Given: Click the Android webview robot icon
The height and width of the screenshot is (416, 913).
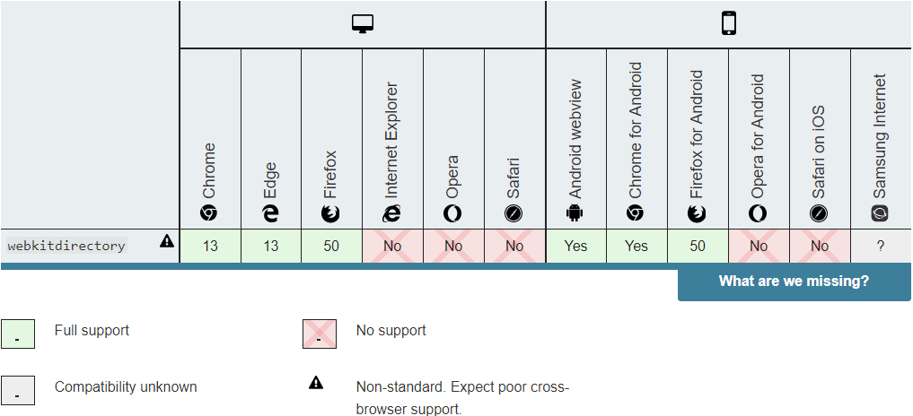Looking at the screenshot, I should click(x=575, y=213).
